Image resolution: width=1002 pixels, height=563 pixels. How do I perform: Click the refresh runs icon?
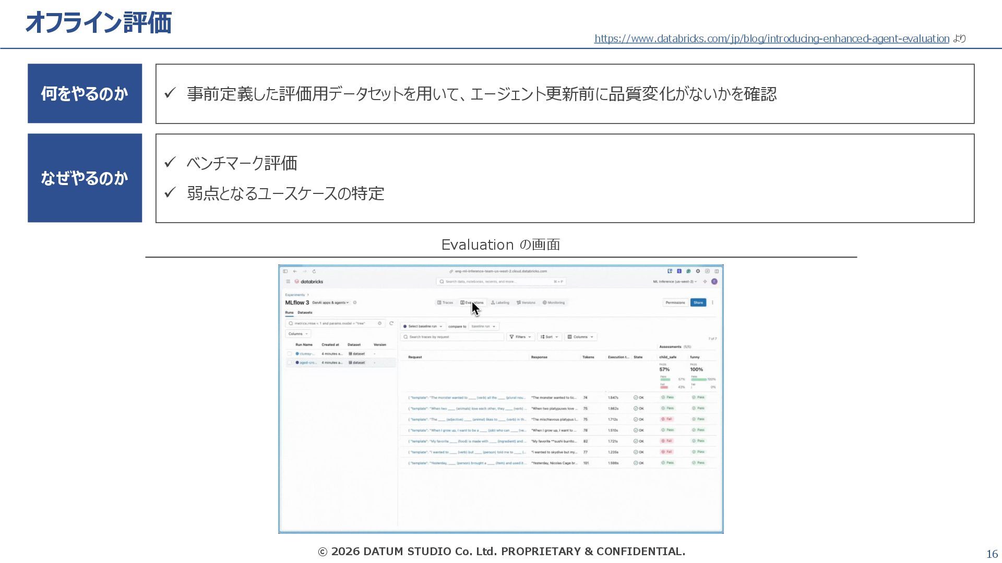391,323
